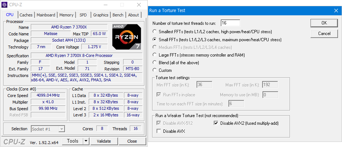Open the Bench tab
342x147 pixels.
coord(118,15)
